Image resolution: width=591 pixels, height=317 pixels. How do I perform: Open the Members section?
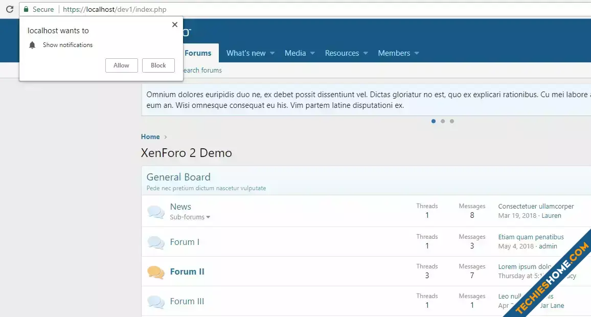click(394, 53)
